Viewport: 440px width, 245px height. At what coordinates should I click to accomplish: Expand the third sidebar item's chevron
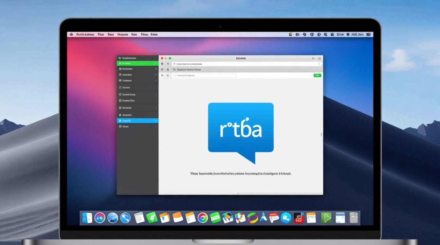click(x=156, y=69)
